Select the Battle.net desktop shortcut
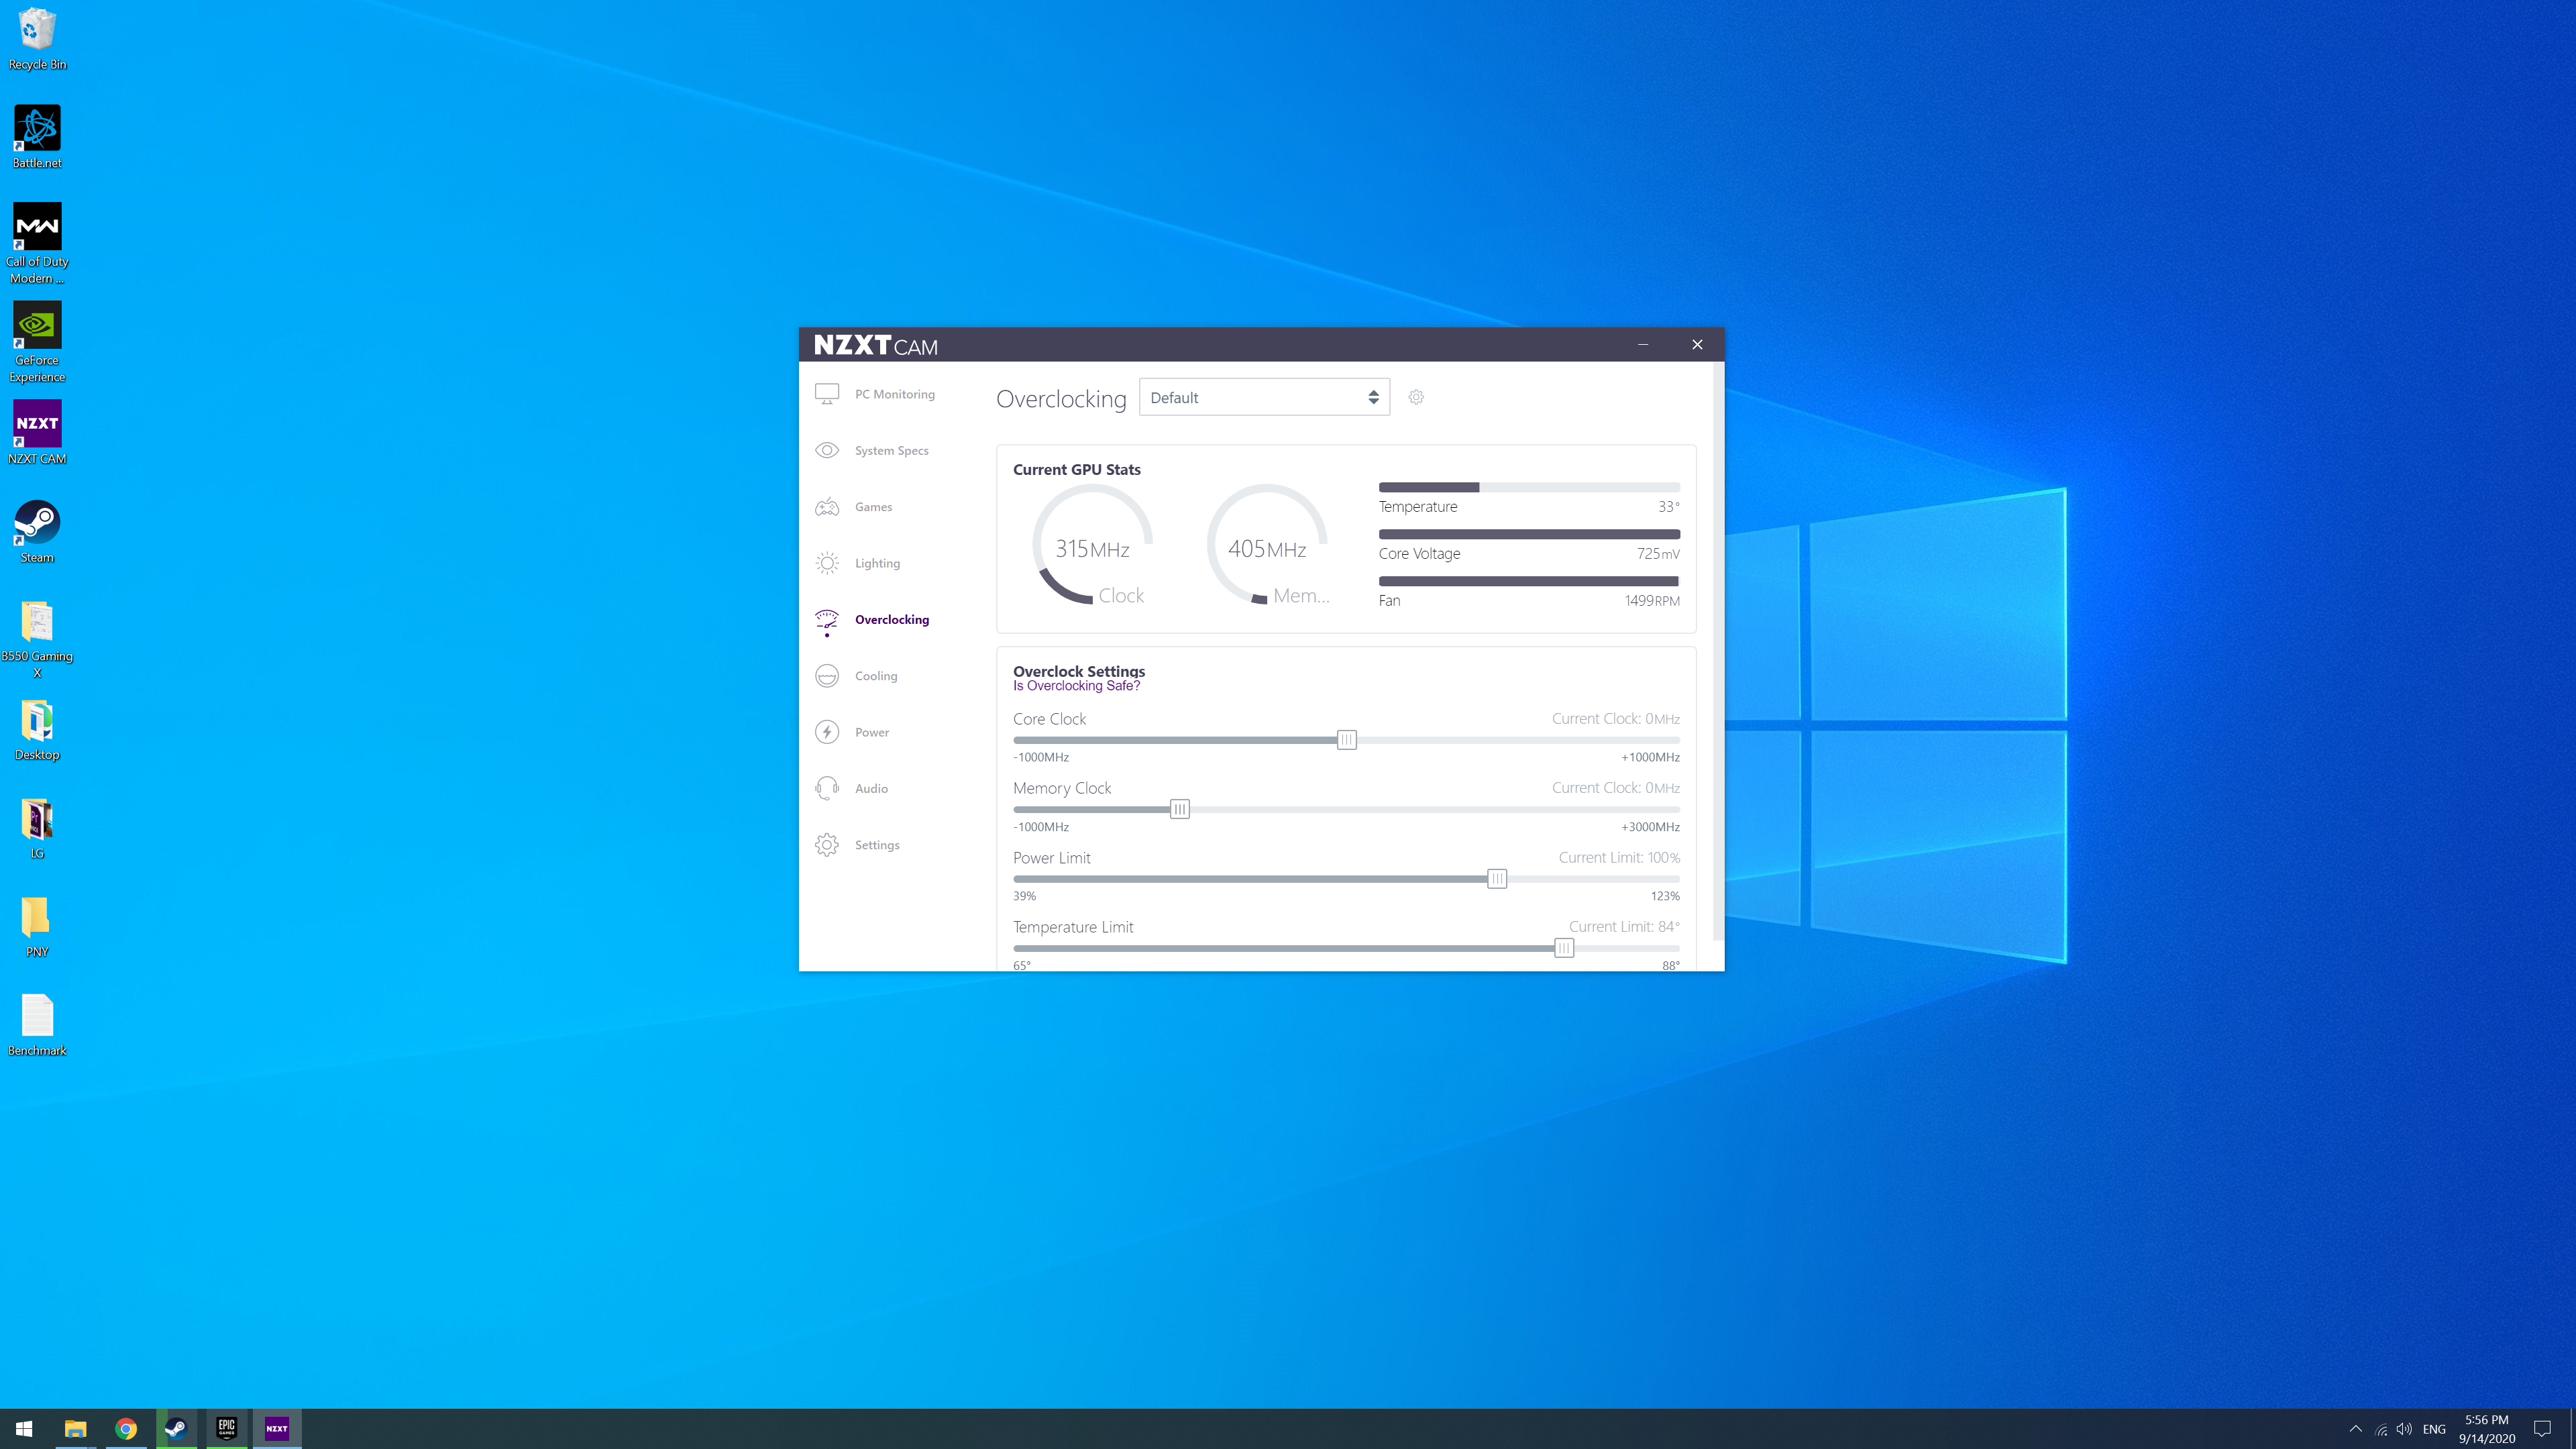Viewport: 2576px width, 1449px height. 37,137
